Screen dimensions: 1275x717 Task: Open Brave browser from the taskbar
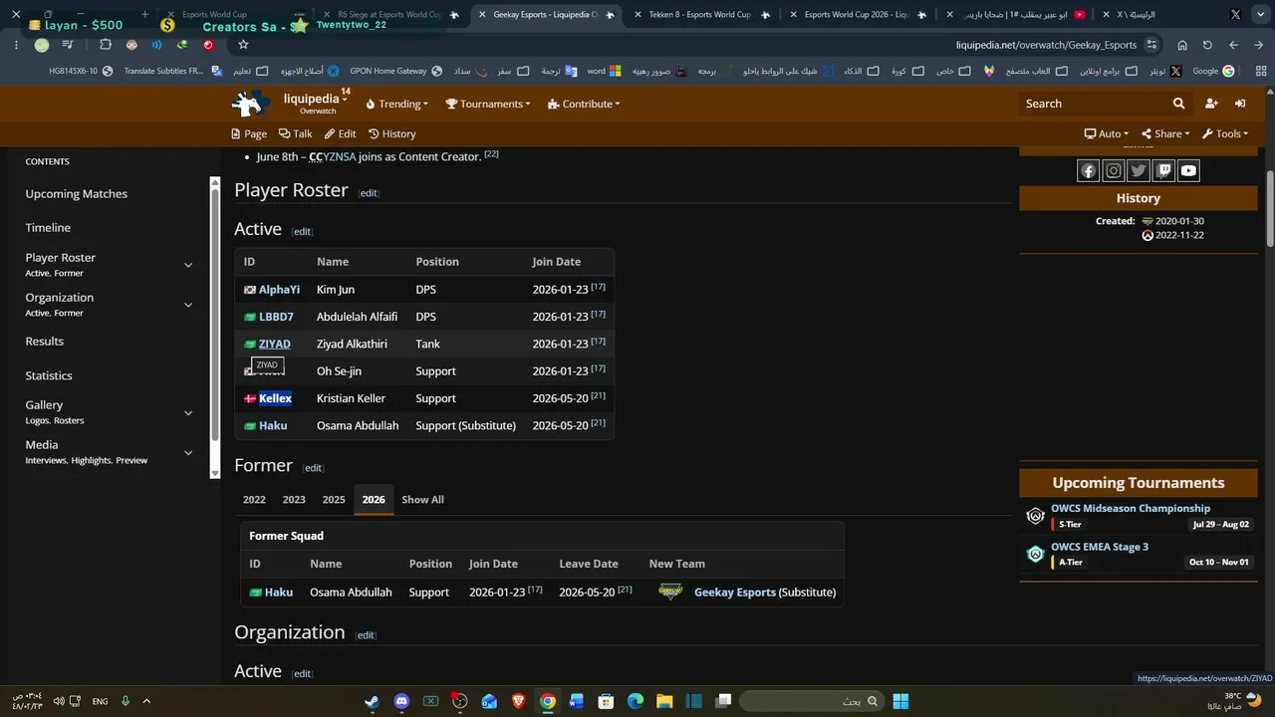[x=518, y=701]
